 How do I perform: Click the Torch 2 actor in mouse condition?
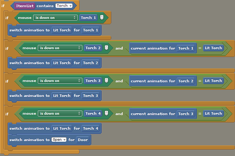coord(93,48)
